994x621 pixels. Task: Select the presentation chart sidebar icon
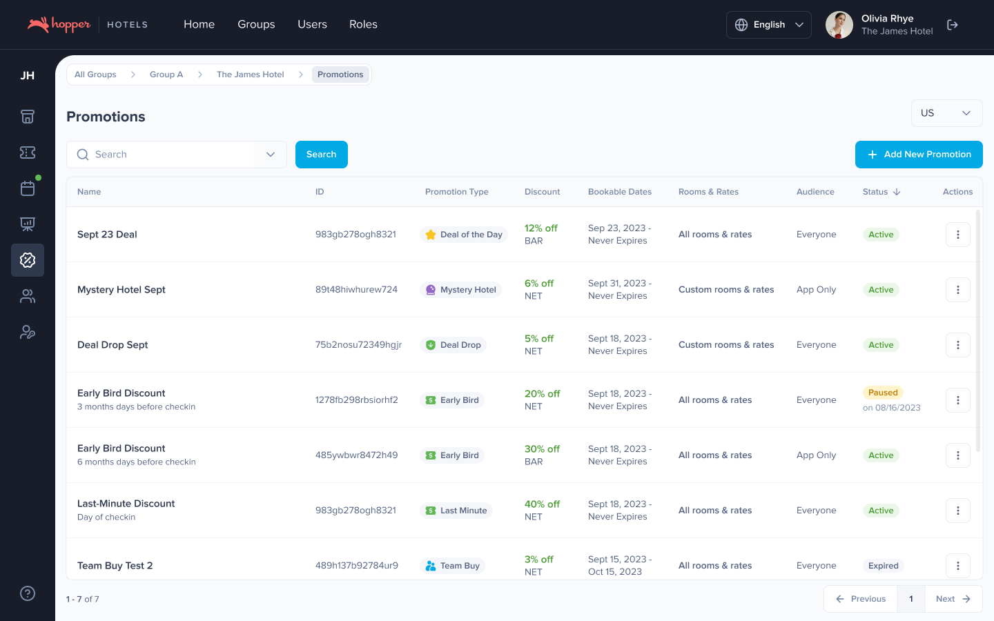[28, 224]
